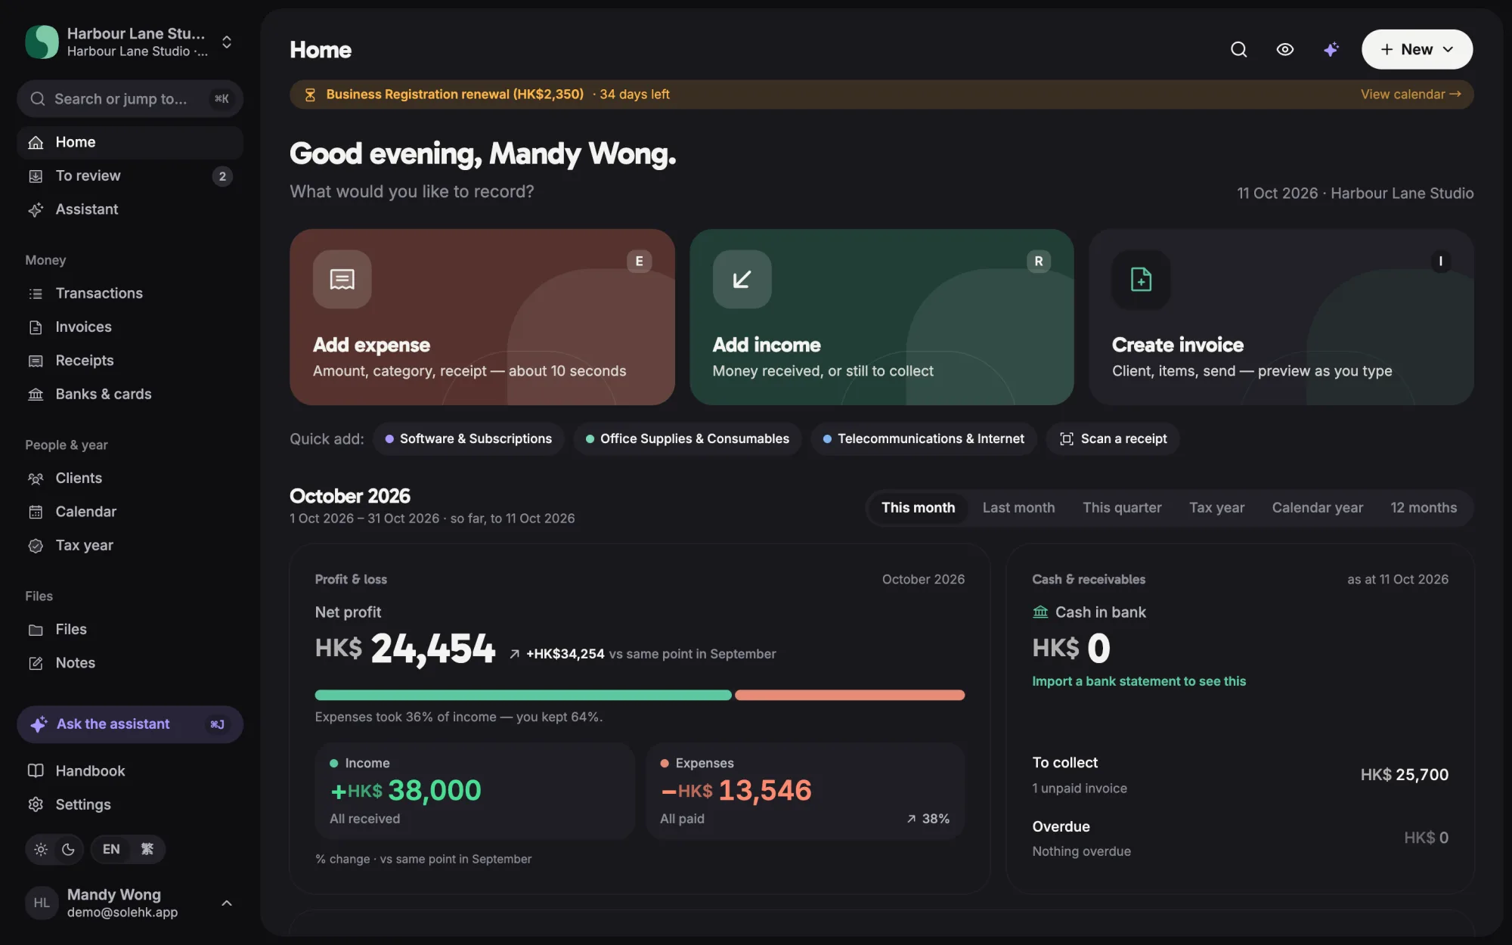Switch to dark theme moon toggle
This screenshot has width=1512, height=945.
coord(68,849)
